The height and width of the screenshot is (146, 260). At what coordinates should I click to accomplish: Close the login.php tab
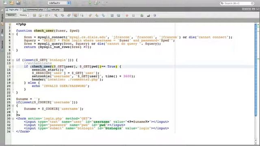click(x=21, y=10)
